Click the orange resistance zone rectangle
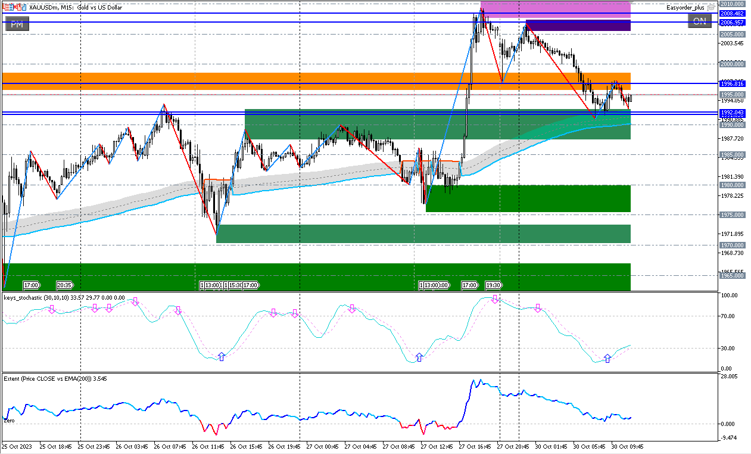Image resolution: width=751 pixels, height=454 pixels. [298, 81]
